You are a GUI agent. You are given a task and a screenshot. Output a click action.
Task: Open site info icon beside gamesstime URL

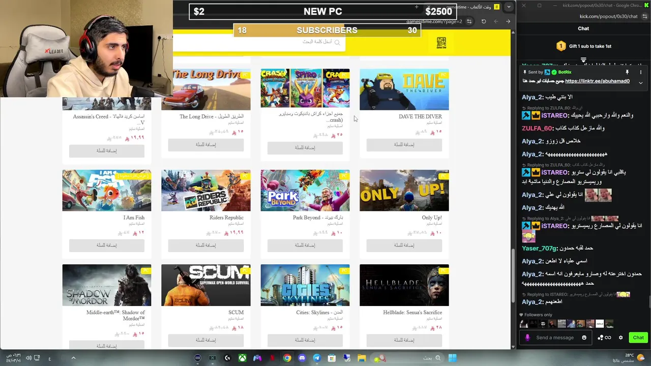pyautogui.click(x=469, y=21)
